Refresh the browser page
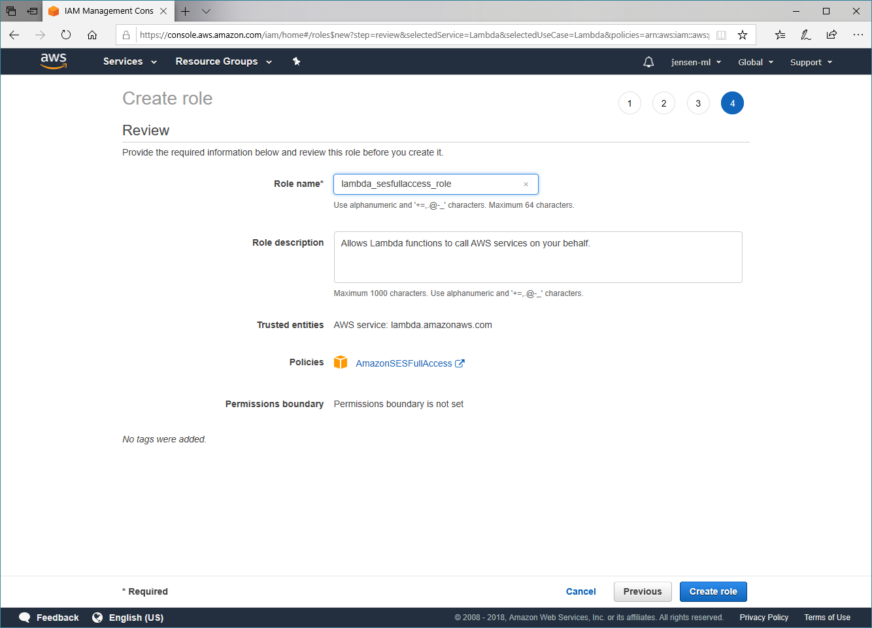Image resolution: width=872 pixels, height=628 pixels. point(66,35)
